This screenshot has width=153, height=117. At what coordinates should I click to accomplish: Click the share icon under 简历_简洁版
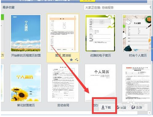coord(76,60)
